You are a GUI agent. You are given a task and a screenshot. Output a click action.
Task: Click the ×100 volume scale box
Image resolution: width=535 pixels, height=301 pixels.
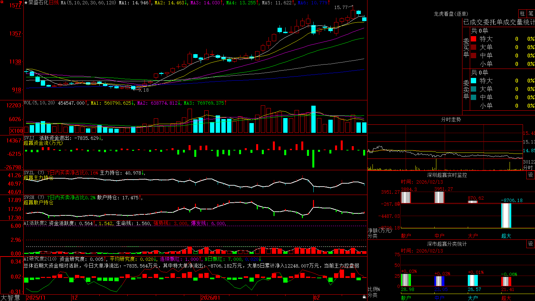(x=16, y=131)
